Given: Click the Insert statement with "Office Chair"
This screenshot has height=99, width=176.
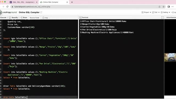Looking at the screenshot, I should tap(40, 40).
